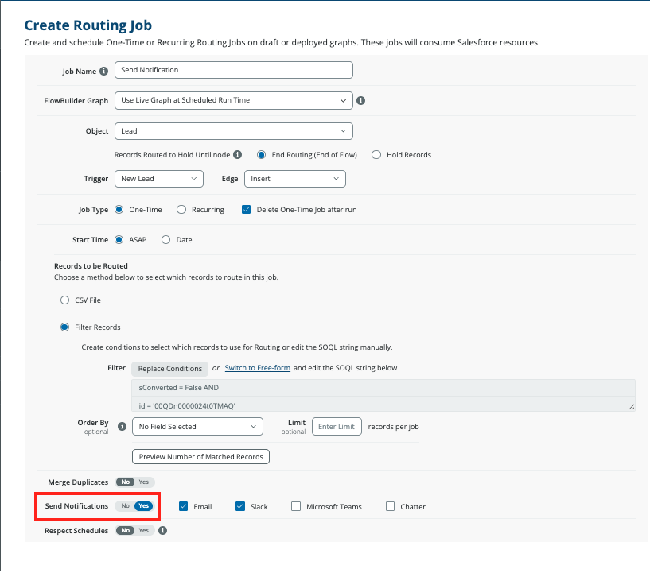Click the Switch to Free-form link
This screenshot has width=650, height=577.
point(258,368)
